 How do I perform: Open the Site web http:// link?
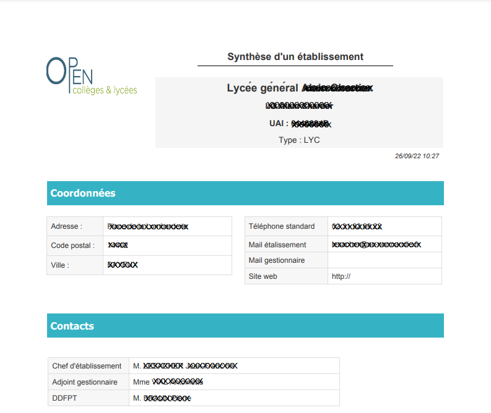pyautogui.click(x=341, y=276)
